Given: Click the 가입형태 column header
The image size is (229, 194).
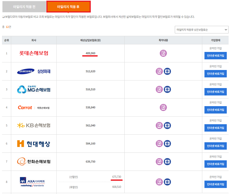Looking at the screenshot, I should 216,40.
